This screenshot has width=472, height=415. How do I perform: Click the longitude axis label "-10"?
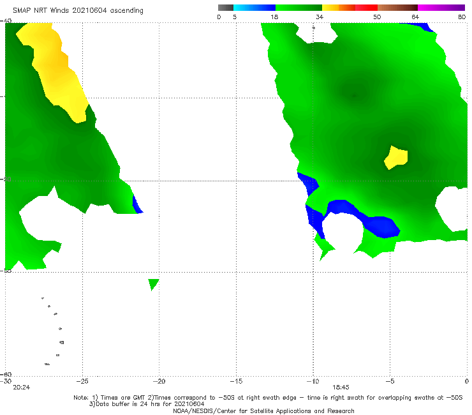(313, 381)
